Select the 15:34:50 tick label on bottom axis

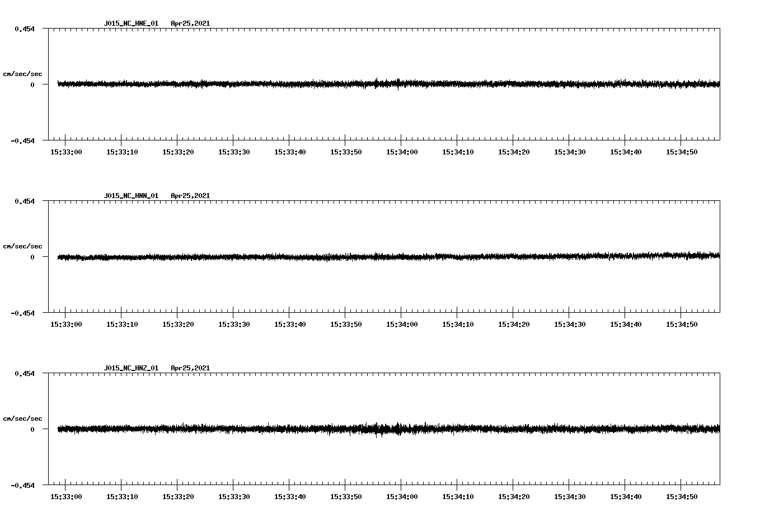pos(681,496)
